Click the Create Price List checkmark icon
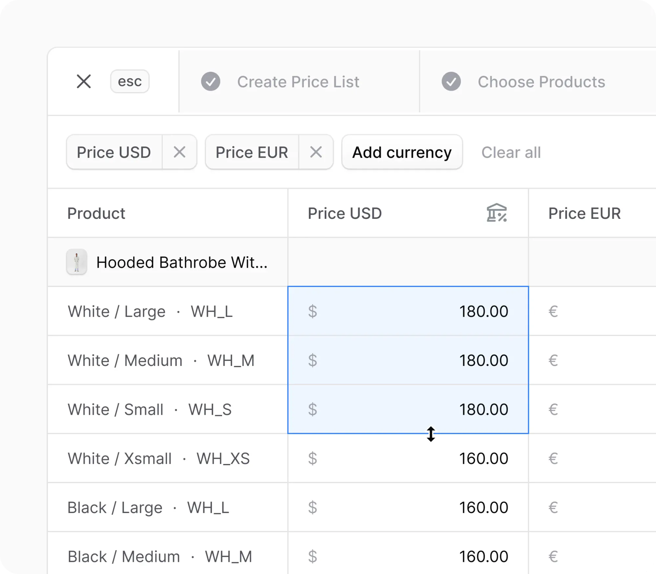The width and height of the screenshot is (656, 574). point(211,82)
